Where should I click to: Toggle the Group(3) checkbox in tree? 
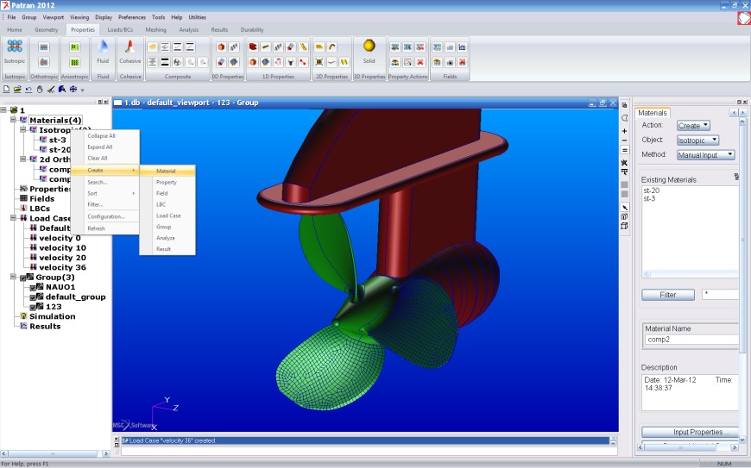coord(23,278)
